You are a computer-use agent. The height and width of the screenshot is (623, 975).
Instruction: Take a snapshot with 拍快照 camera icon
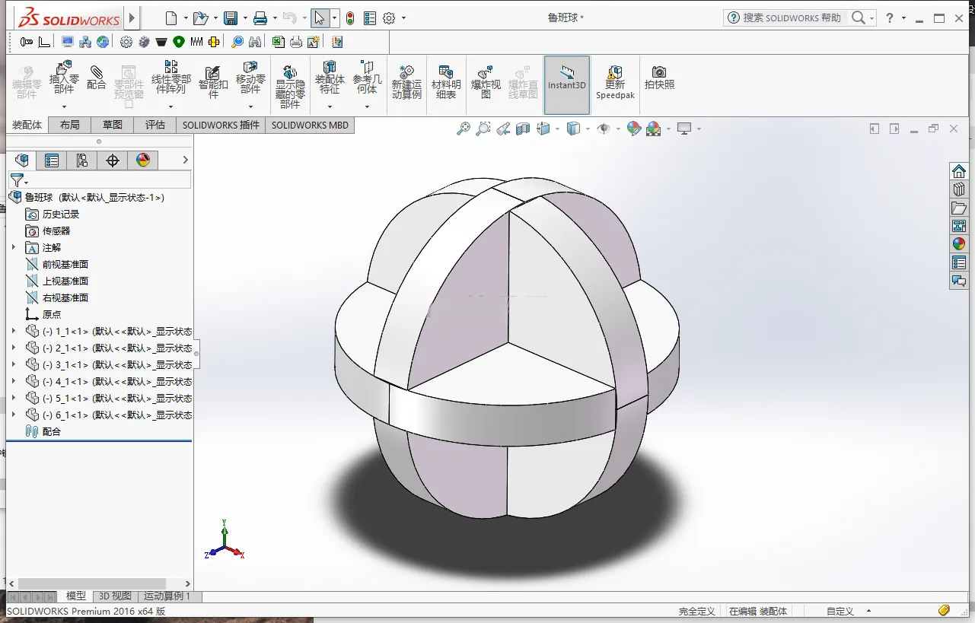(x=659, y=78)
